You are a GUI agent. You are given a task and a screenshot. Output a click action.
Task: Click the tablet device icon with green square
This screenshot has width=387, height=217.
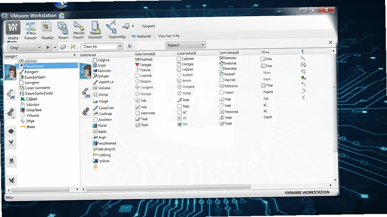95,27
